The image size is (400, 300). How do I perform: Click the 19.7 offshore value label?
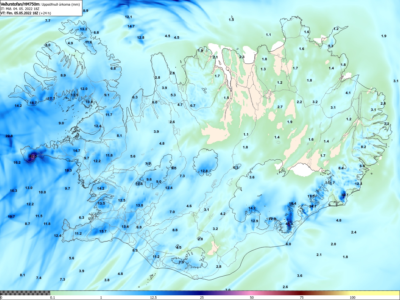point(11,217)
